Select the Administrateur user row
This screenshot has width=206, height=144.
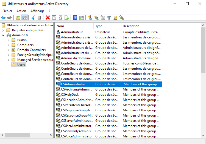coord(109,32)
